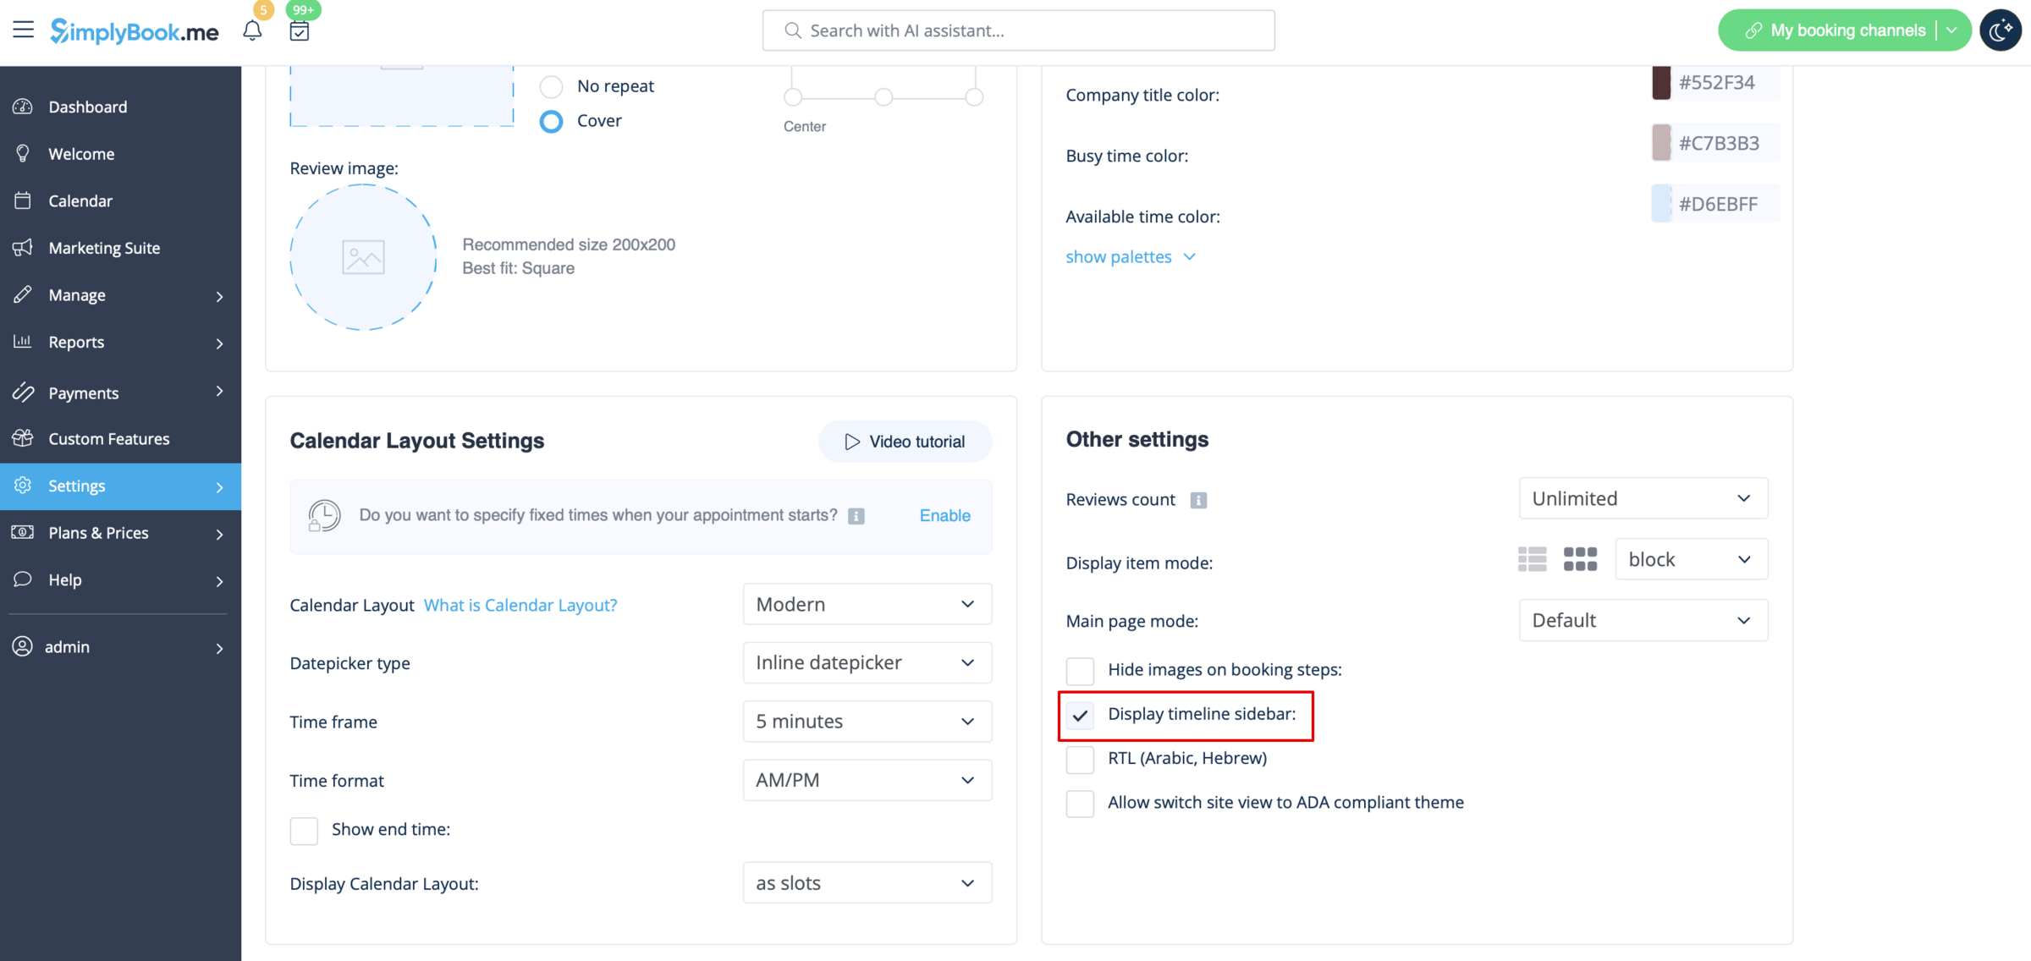Select the No repeat radio button
Screen dimensions: 2031x961
(551, 86)
